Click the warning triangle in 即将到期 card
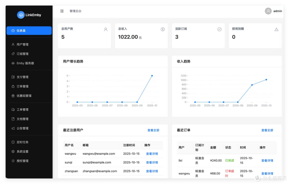289x184 pixels. click(276, 29)
